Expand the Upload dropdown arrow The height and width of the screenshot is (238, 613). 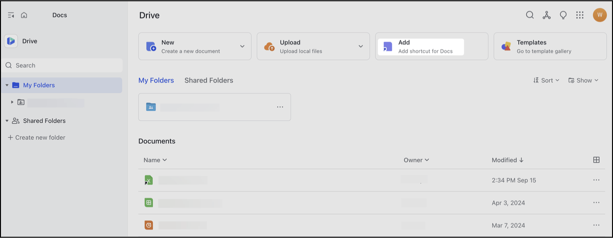click(361, 46)
